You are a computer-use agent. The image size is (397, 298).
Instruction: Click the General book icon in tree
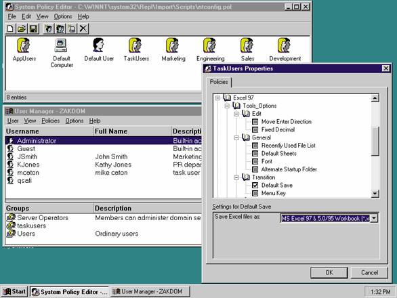(x=246, y=137)
